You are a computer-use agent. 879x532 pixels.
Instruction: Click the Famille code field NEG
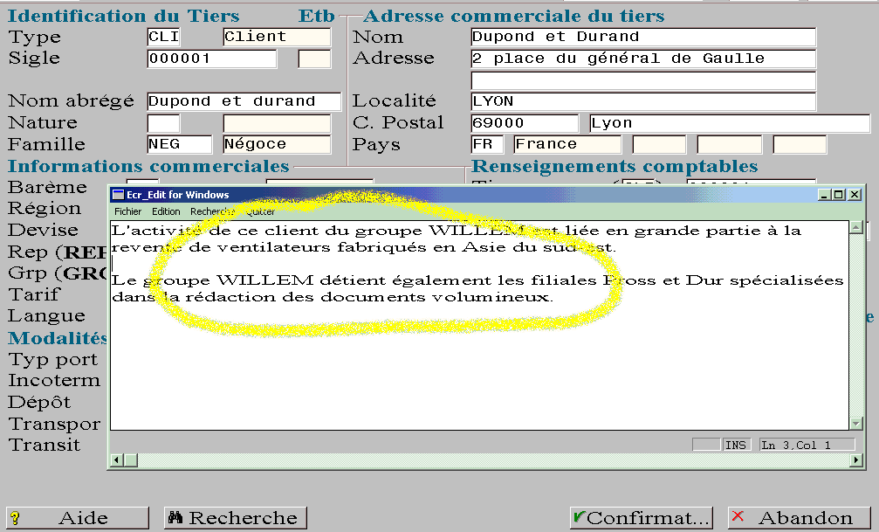[x=180, y=144]
